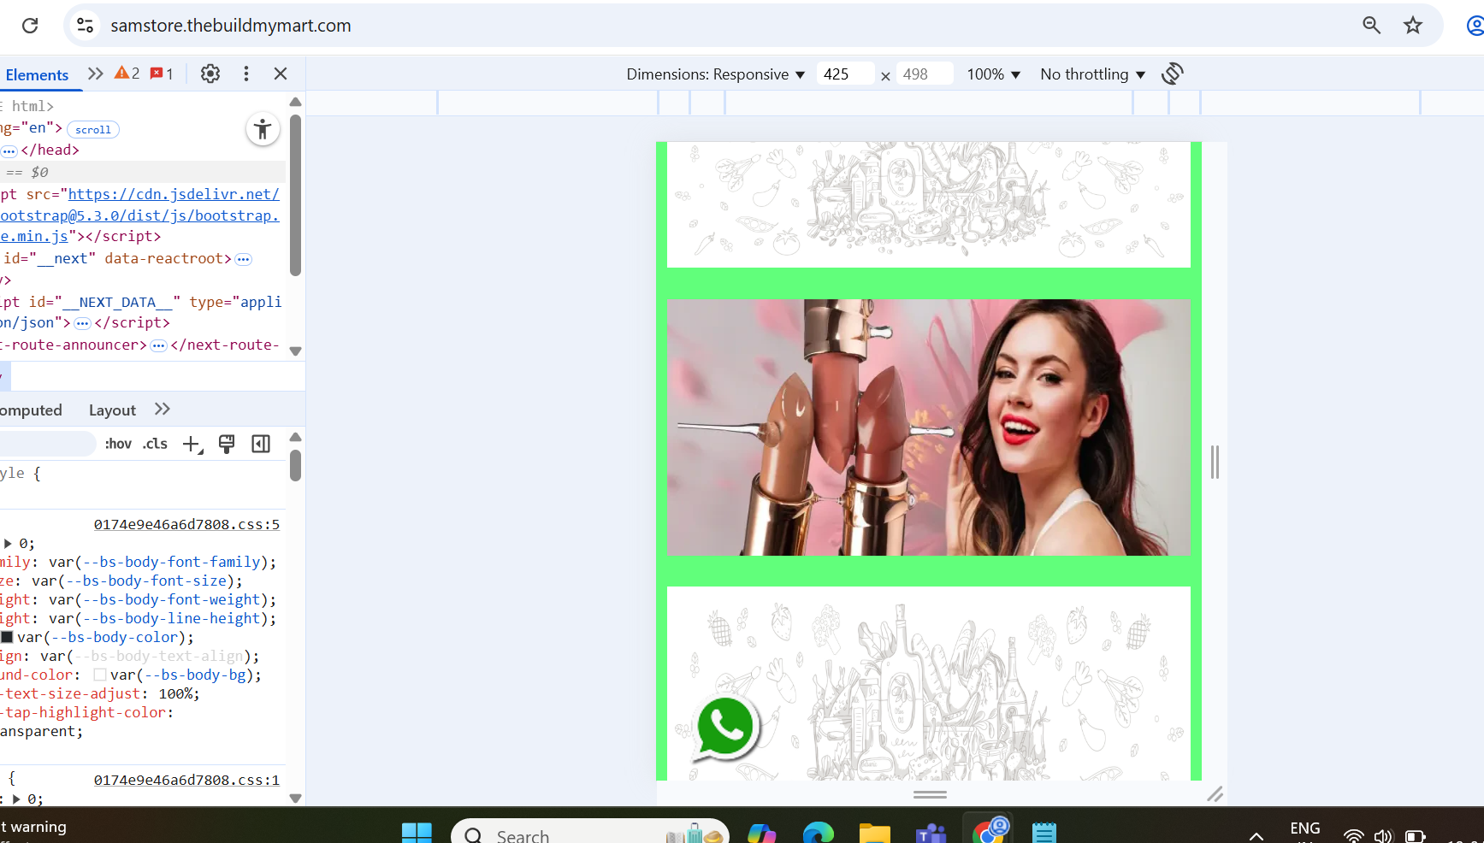This screenshot has width=1484, height=843.
Task: Rotate the device viewport orientation
Action: pos(1173,74)
